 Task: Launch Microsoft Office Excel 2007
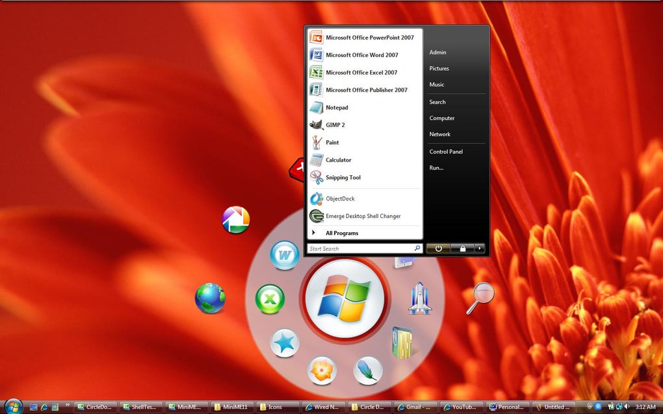365,73
